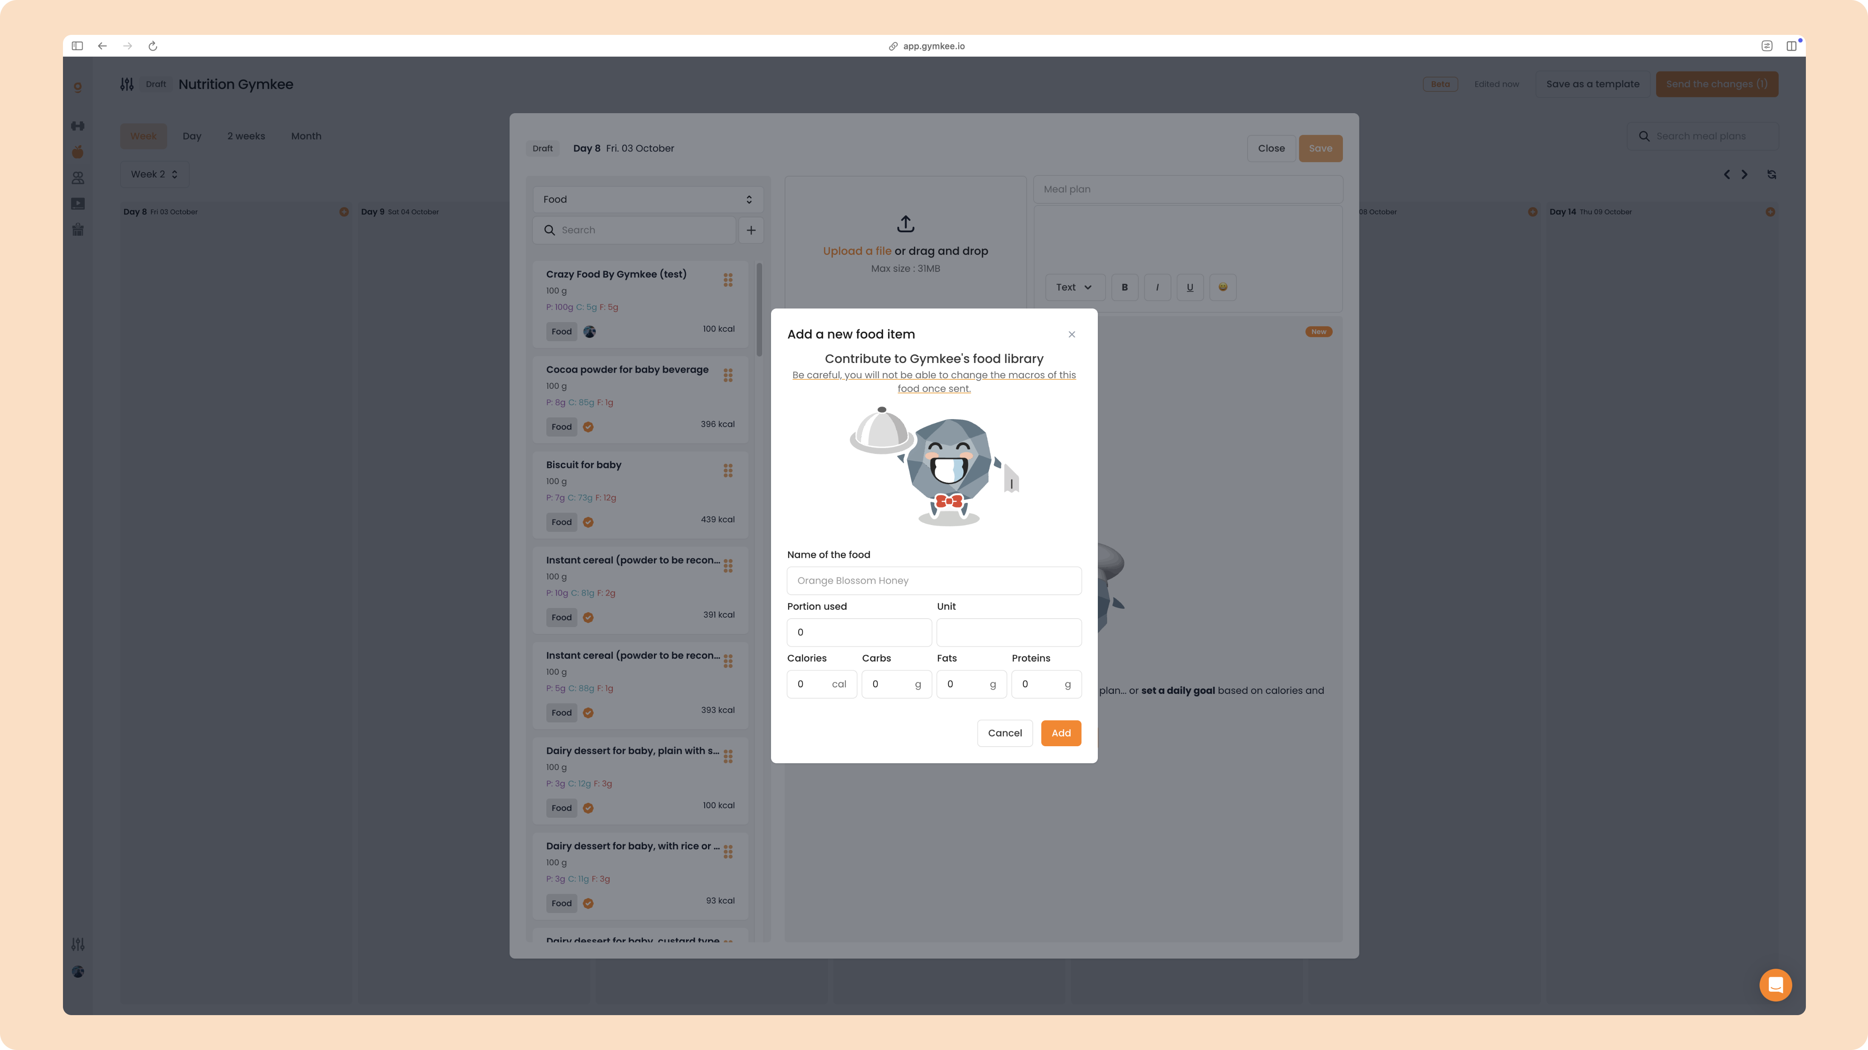This screenshot has height=1050, width=1868.
Task: Open the gift sidebar icon
Action: [77, 230]
